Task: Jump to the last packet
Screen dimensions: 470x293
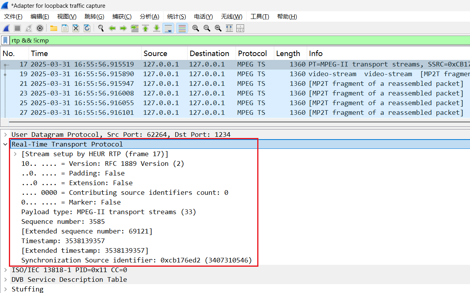Action: 157,28
